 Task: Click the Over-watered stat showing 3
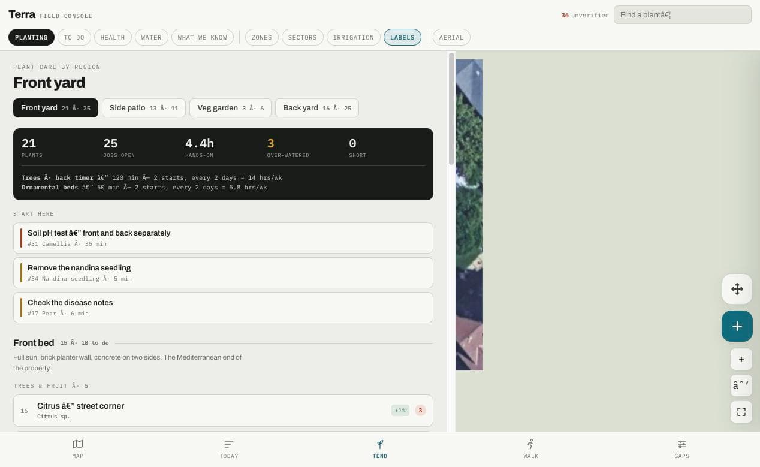[x=288, y=147]
